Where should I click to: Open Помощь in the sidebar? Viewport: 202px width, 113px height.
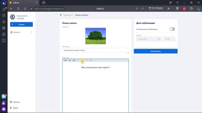tap(16, 102)
